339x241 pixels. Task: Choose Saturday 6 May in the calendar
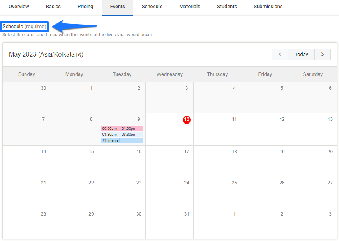click(x=313, y=97)
